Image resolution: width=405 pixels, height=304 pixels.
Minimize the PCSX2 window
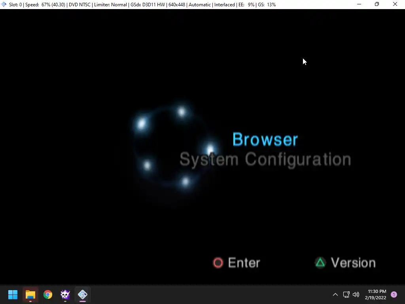point(359,4)
